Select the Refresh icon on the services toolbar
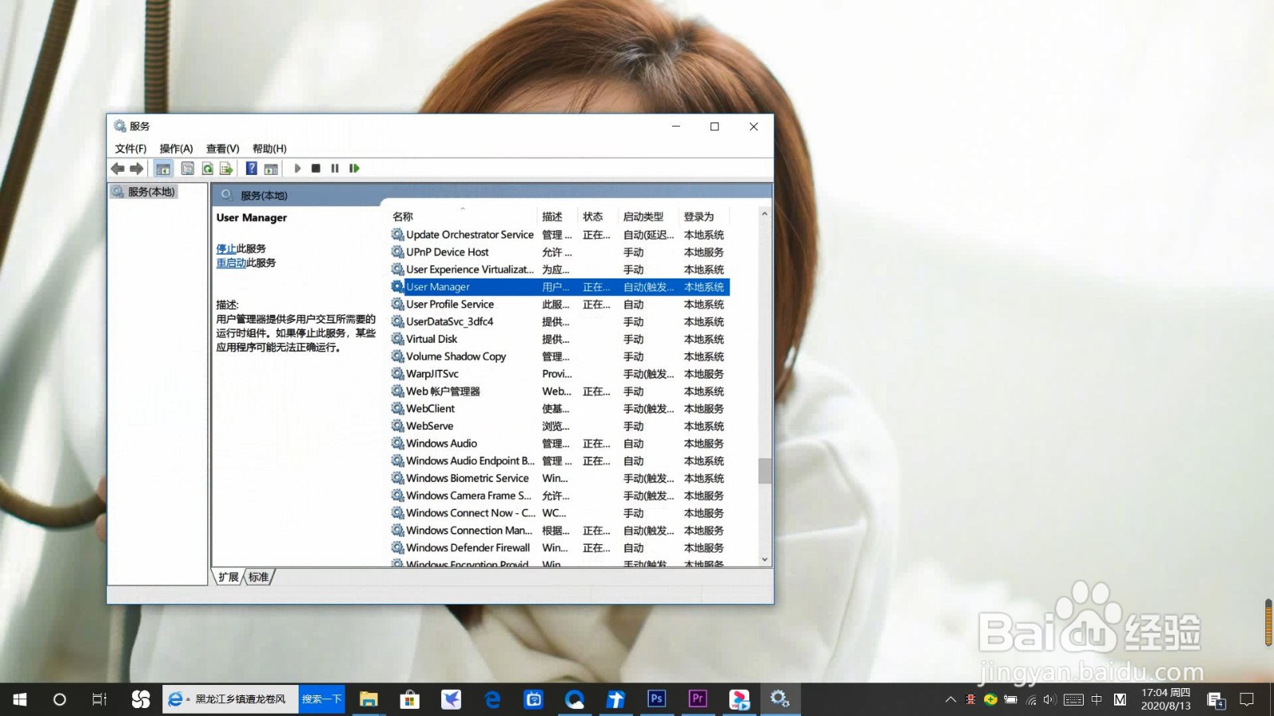This screenshot has height=716, width=1274. (x=206, y=168)
